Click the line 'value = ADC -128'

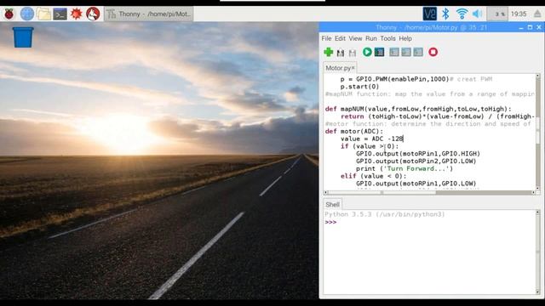(x=372, y=139)
